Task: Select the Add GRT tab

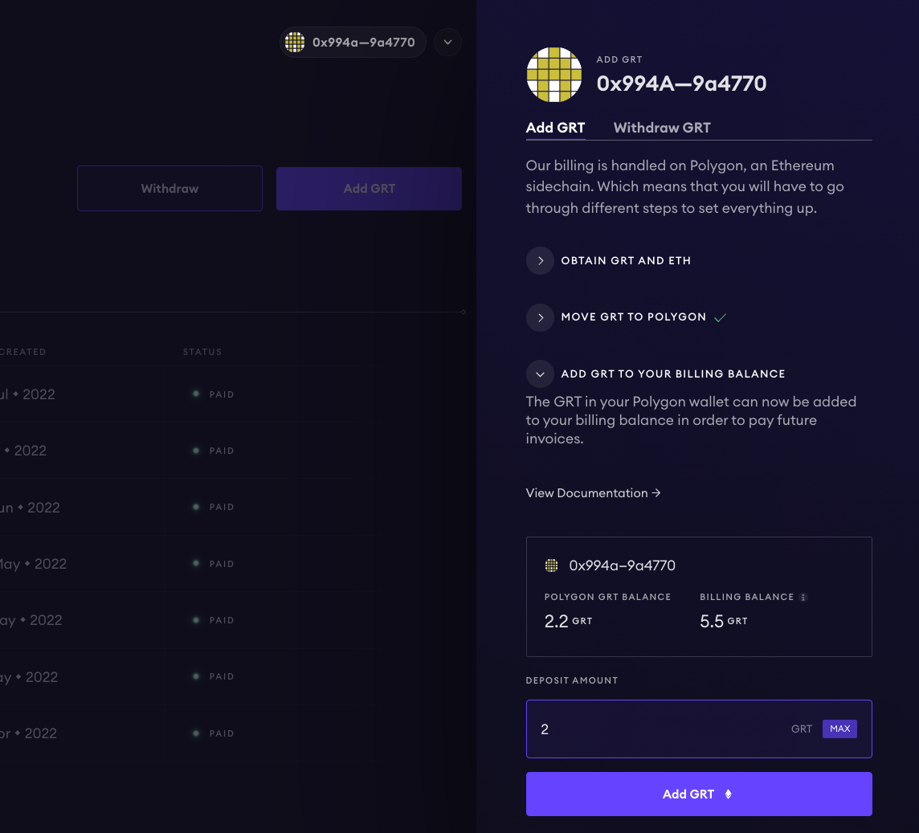Action: (x=555, y=128)
